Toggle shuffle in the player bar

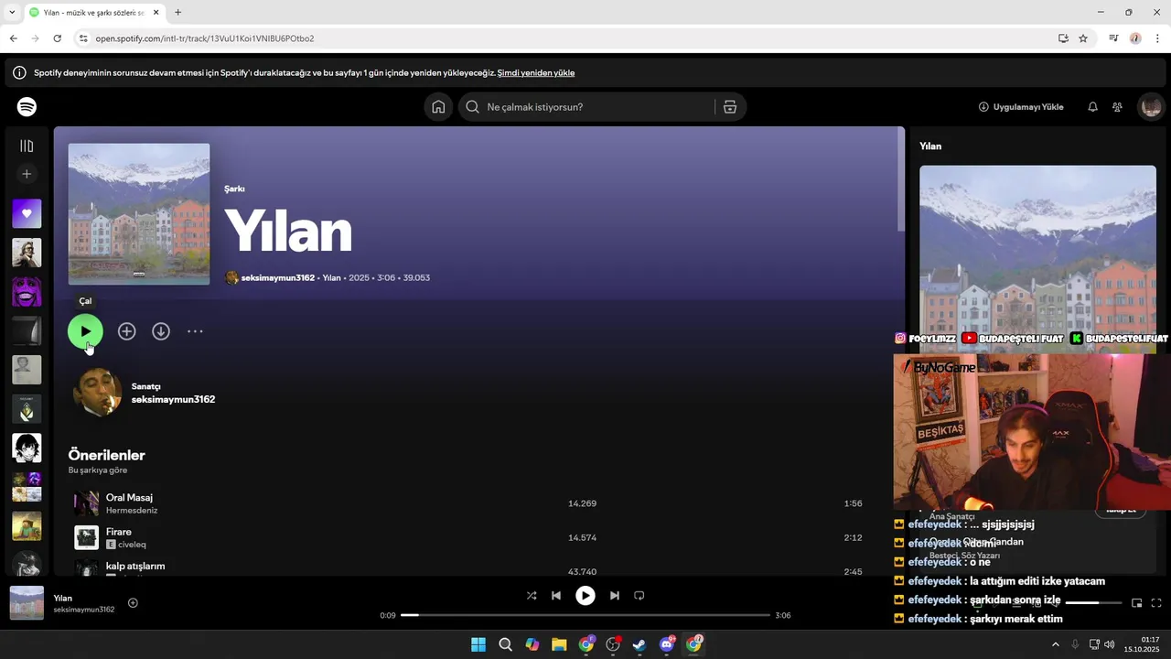coord(532,596)
